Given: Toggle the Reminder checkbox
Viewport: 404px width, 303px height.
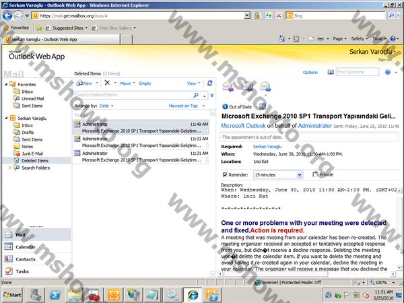Looking at the screenshot, I should point(225,175).
